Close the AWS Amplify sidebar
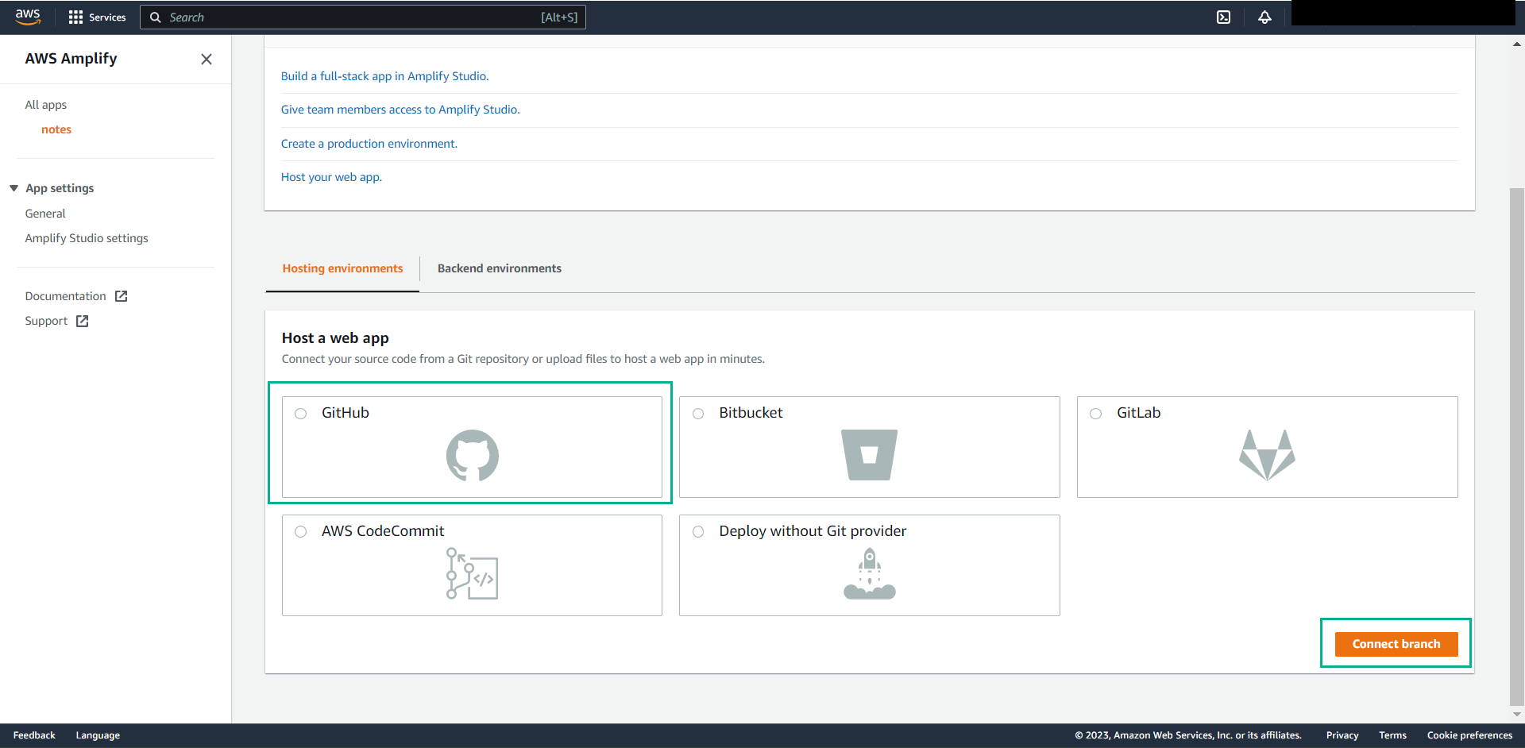1525x748 pixels. (207, 59)
